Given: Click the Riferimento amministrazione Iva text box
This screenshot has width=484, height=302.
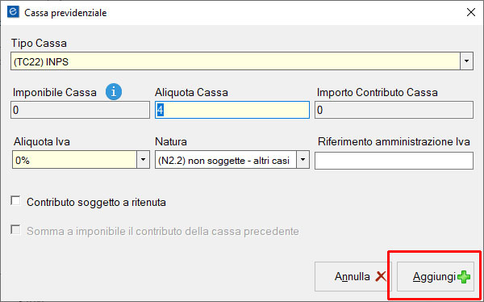Looking at the screenshot, I should pos(394,161).
